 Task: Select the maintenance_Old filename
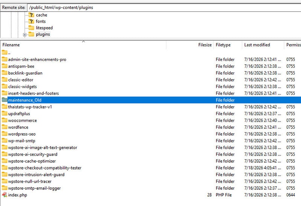[25, 100]
